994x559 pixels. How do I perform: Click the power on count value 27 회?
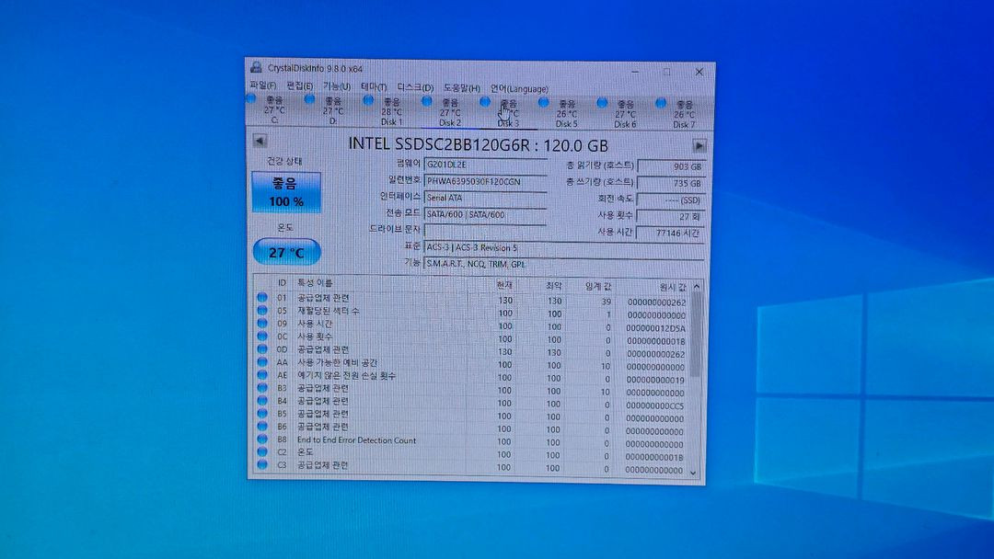click(671, 216)
